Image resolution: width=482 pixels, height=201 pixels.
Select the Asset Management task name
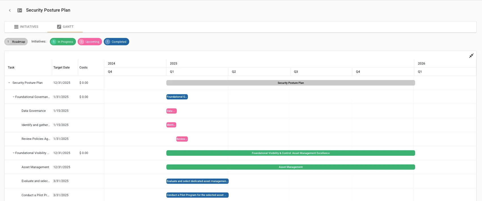[35, 167]
